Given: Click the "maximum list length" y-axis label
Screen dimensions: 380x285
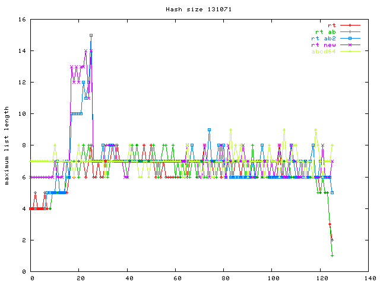Looking at the screenshot, I should (7, 145).
